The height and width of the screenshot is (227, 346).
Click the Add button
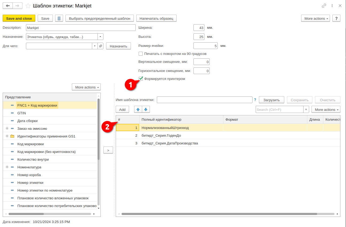122,110
